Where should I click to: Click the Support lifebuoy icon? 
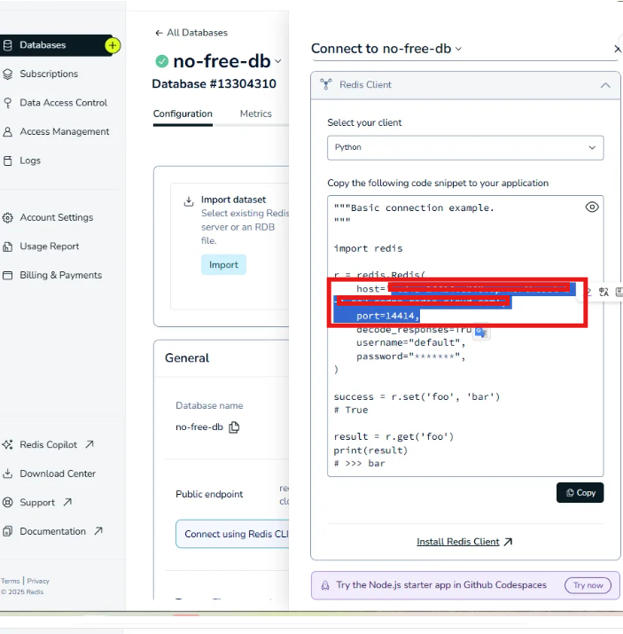pyautogui.click(x=7, y=503)
